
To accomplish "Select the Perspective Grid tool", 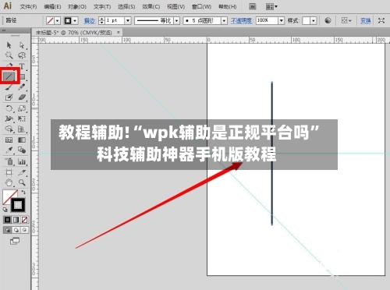I will point(22,129).
